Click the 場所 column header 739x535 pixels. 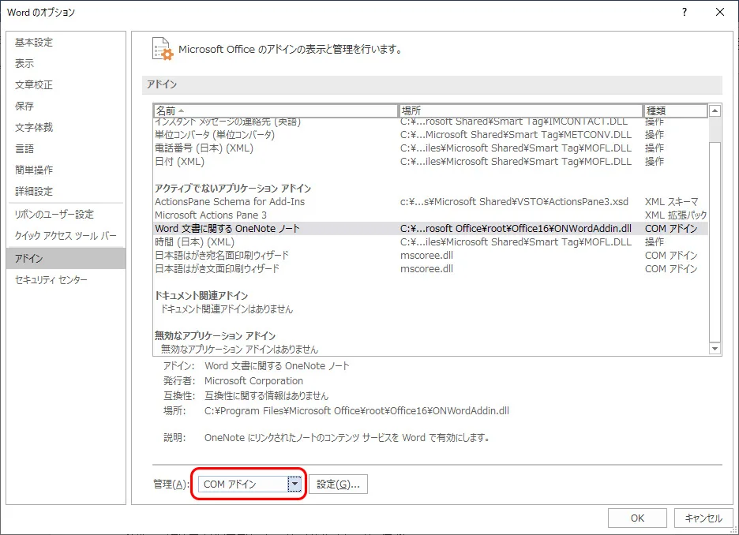tap(521, 110)
